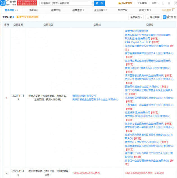Screen dimensions: 177x178
Task: Click 发生变更时通知我 notification link
Action: point(29,17)
